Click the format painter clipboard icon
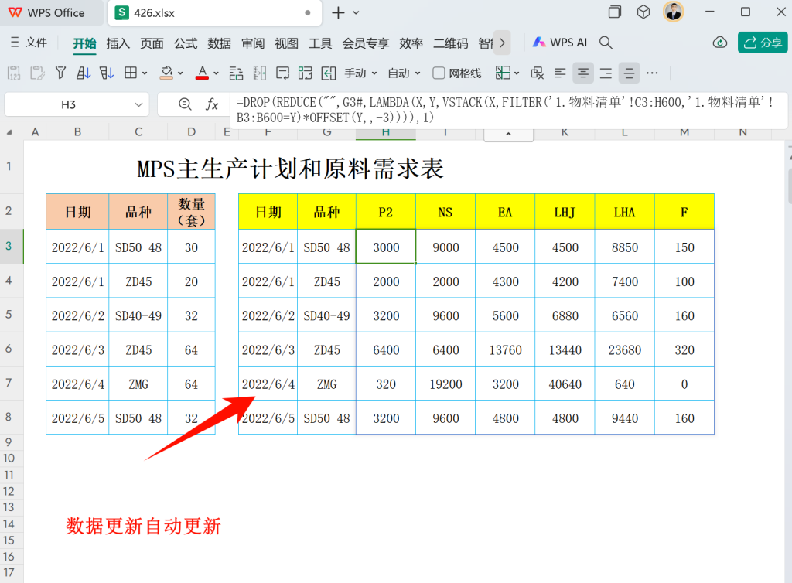The height and width of the screenshot is (583, 792). [37, 73]
